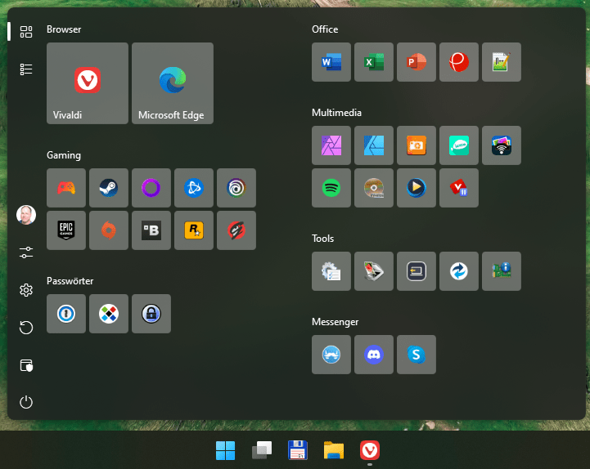Open the Word tile
The height and width of the screenshot is (469, 590).
331,62
